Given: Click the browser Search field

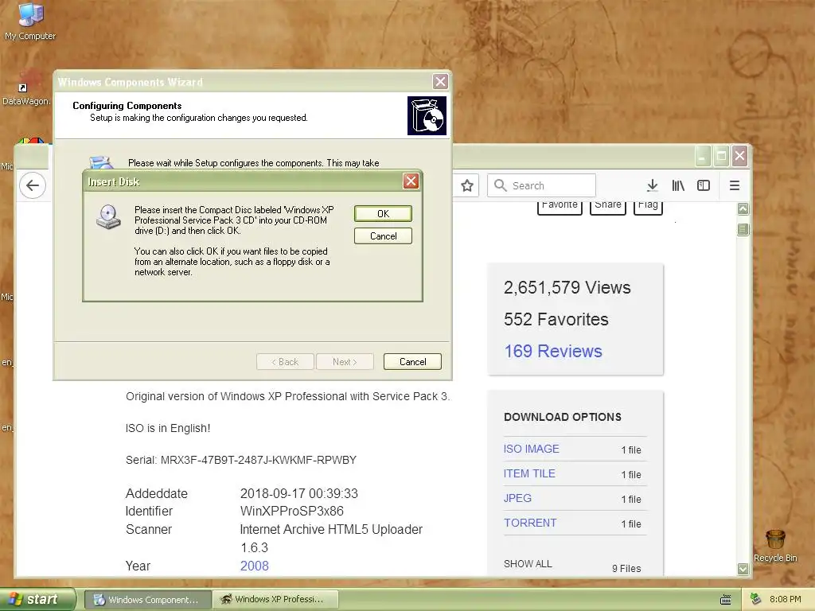Looking at the screenshot, I should 541,185.
